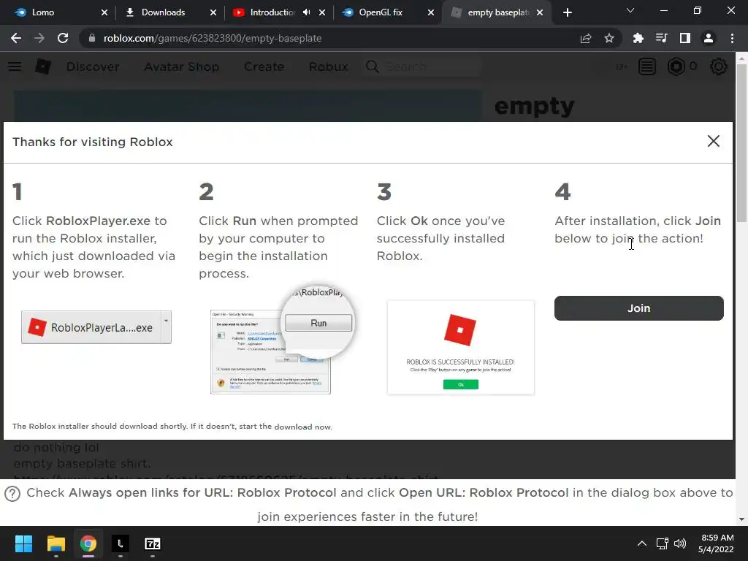The image size is (748, 561).
Task: Open the Robux menu item
Action: [328, 66]
